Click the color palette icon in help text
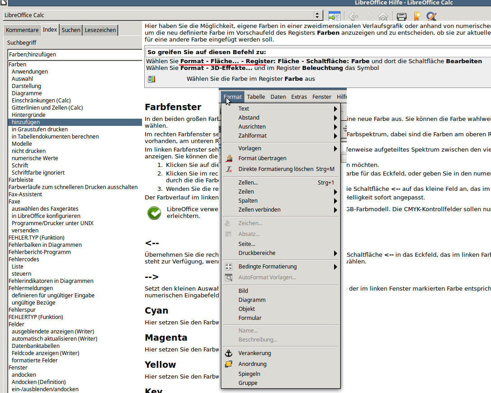 (x=151, y=79)
